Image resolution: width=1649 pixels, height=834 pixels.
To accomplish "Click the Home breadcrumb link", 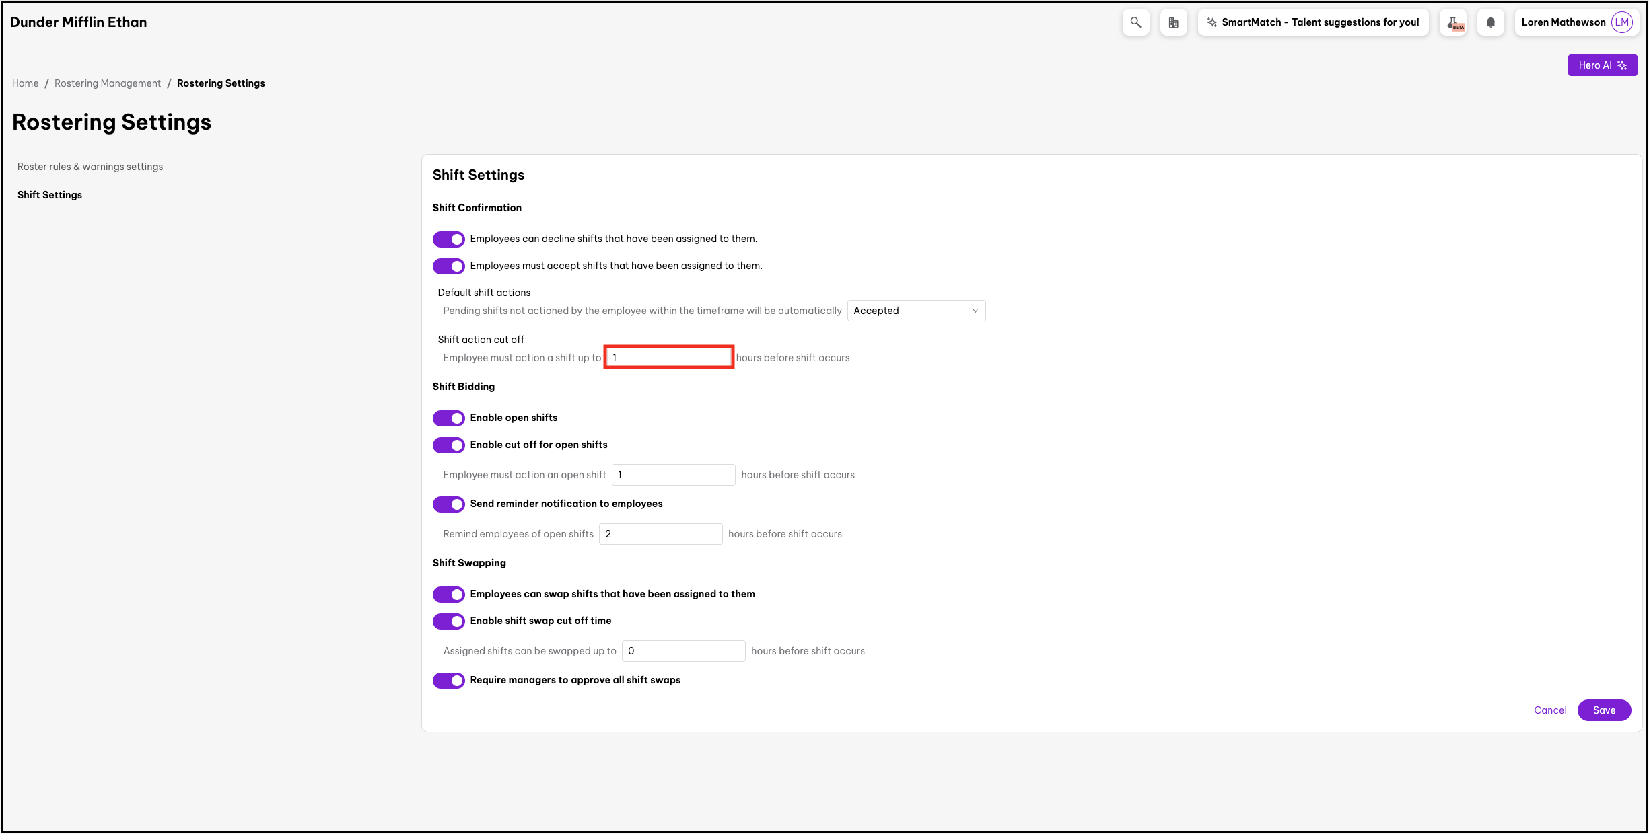I will tap(26, 83).
